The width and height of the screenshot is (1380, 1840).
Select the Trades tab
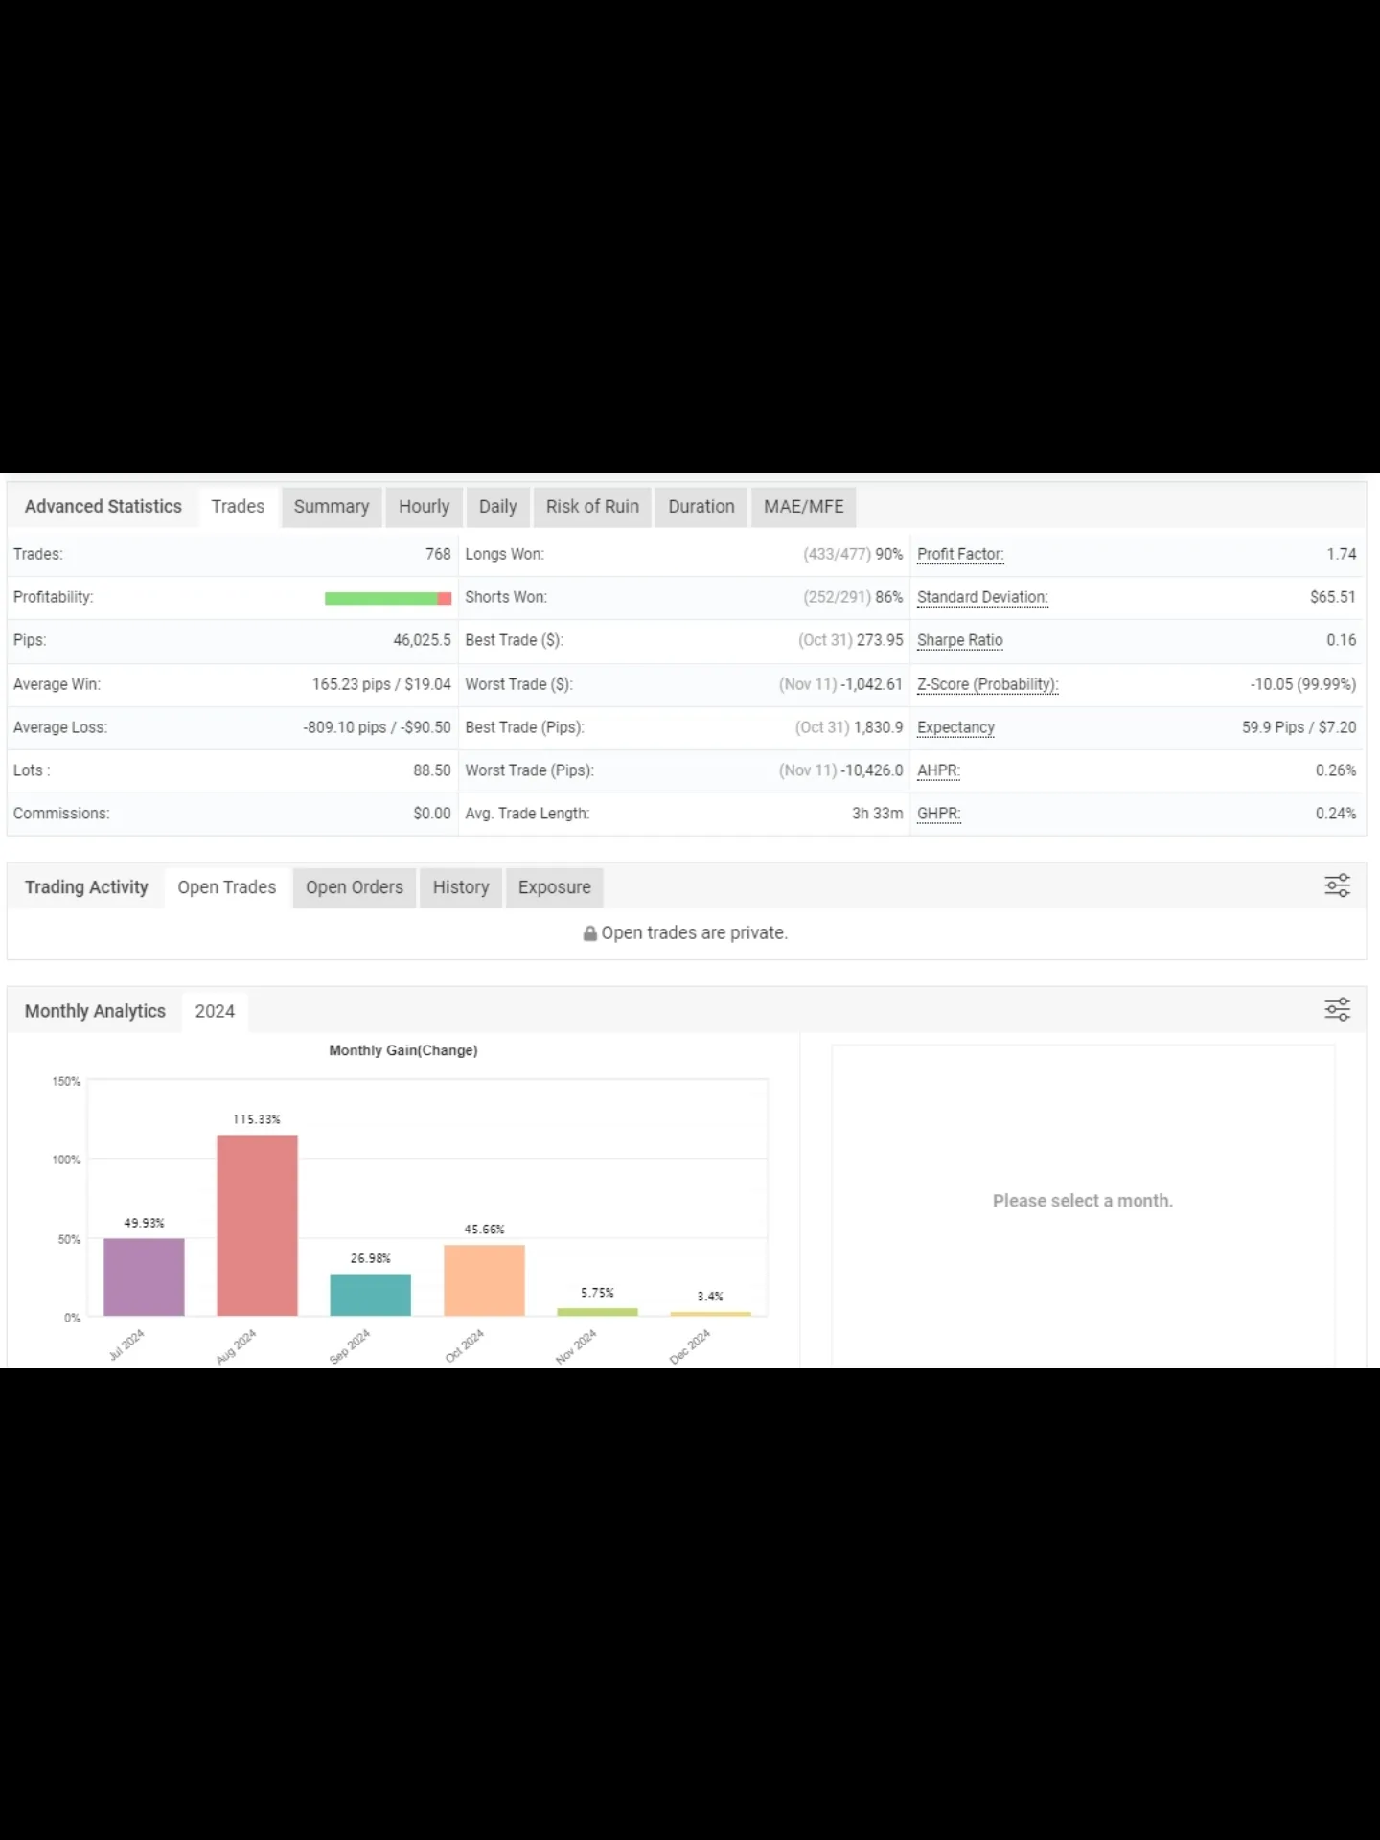pos(238,507)
